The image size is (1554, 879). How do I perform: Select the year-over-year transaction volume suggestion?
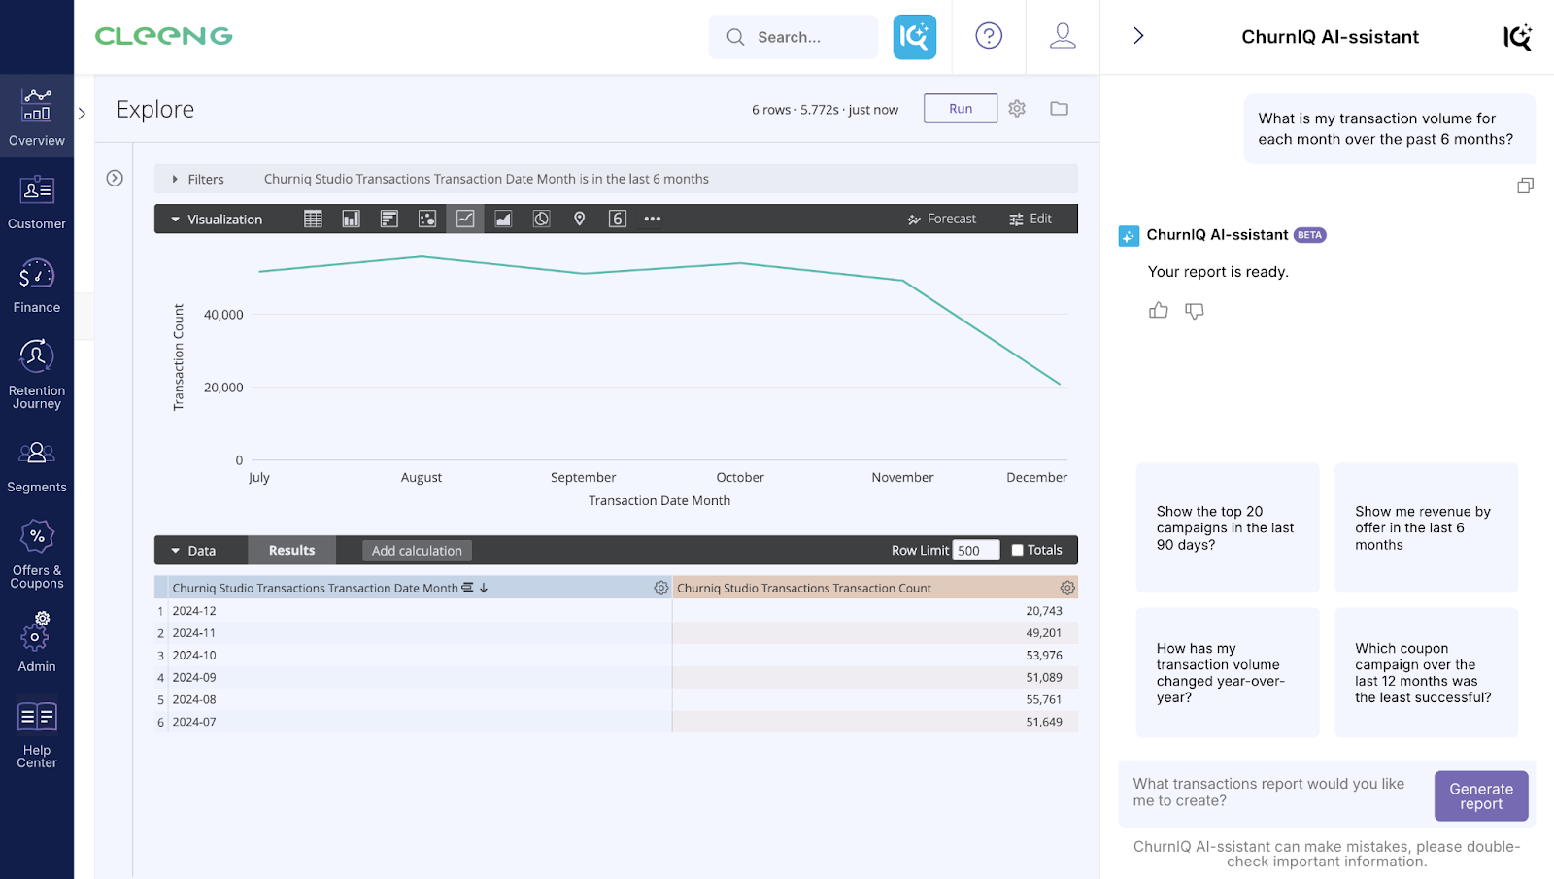click(x=1228, y=672)
